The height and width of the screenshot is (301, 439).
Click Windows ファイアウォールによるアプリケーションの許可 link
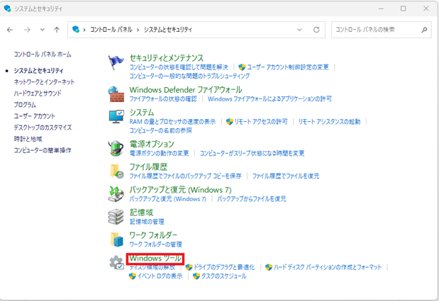269,98
